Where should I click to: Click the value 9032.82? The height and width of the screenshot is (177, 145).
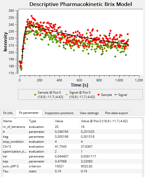(x=87, y=166)
